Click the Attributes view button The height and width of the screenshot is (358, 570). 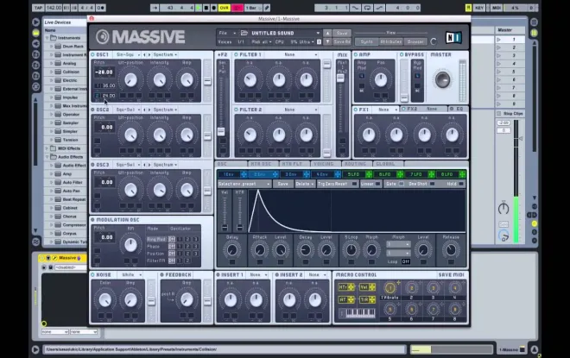coord(390,41)
